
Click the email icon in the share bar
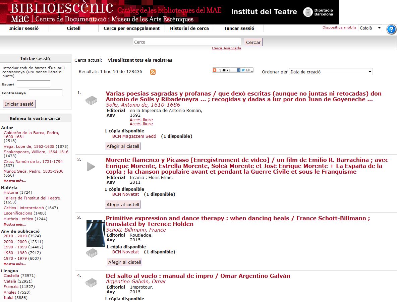(247, 70)
